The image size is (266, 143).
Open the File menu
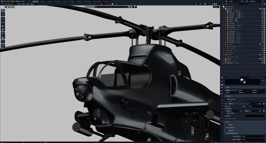(x=5, y=1)
